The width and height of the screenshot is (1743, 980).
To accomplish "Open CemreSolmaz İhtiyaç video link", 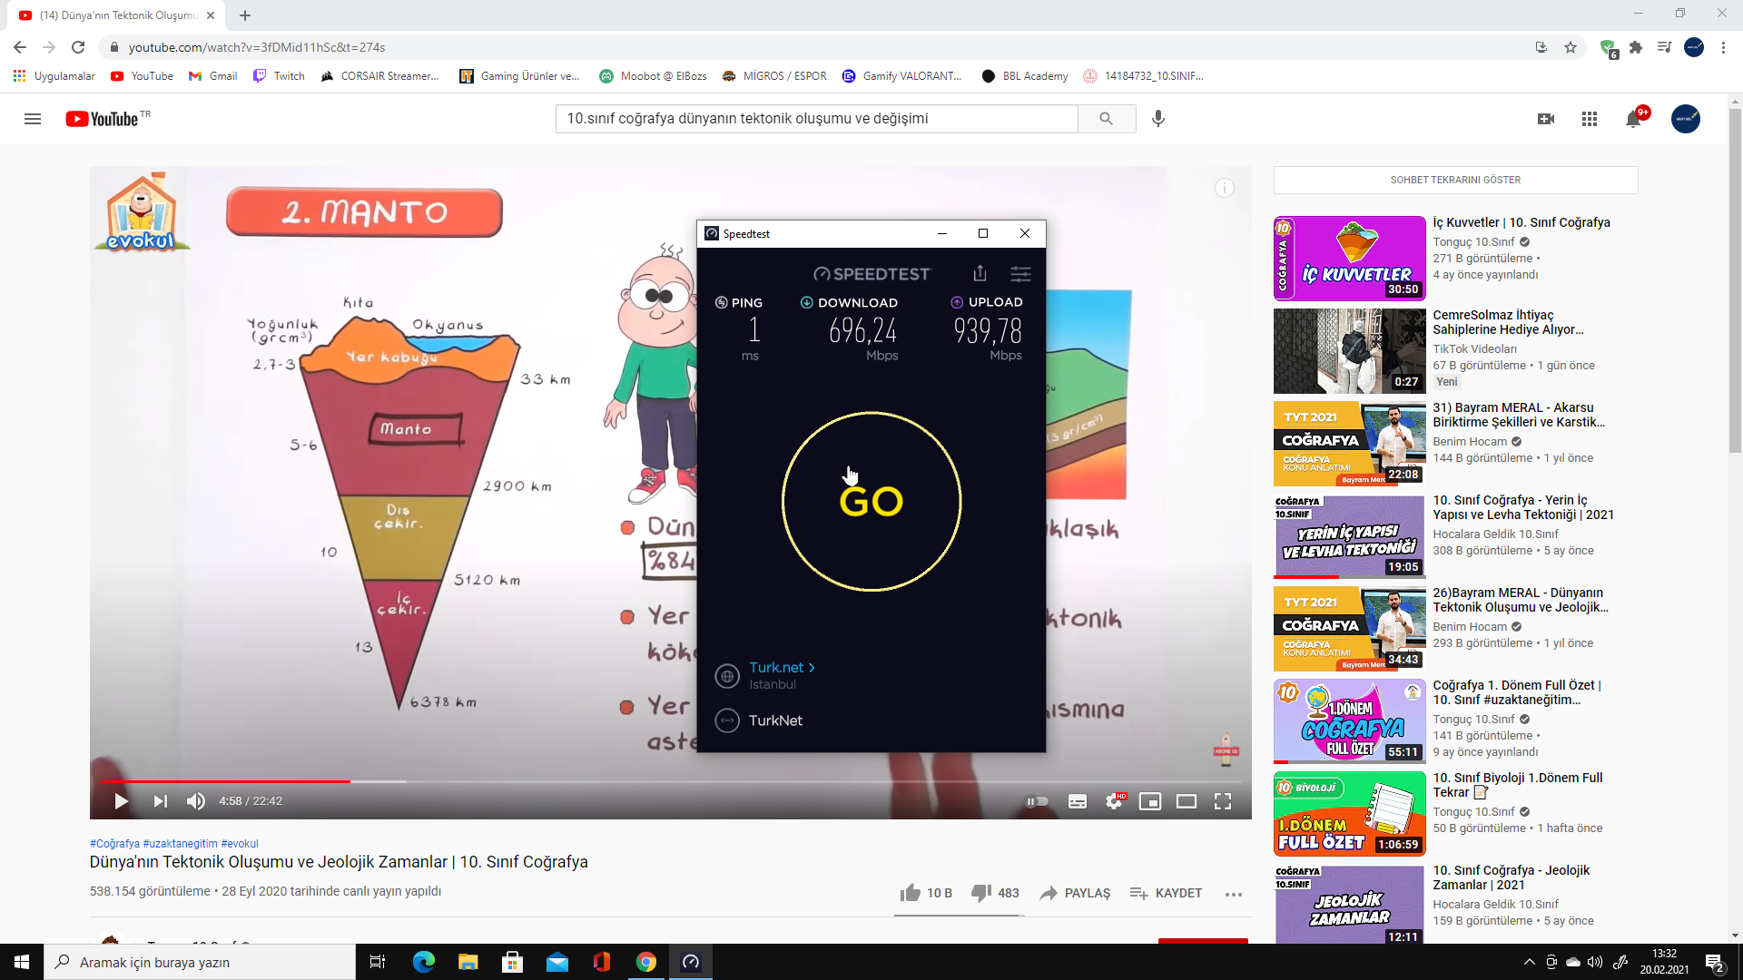I will 1508,322.
